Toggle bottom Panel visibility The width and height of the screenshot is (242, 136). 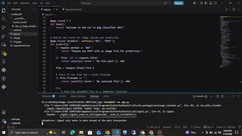click(211, 3)
